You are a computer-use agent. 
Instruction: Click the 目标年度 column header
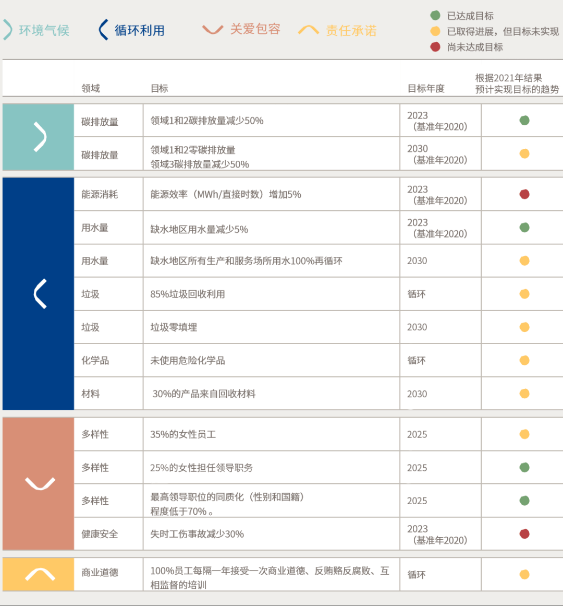click(426, 88)
